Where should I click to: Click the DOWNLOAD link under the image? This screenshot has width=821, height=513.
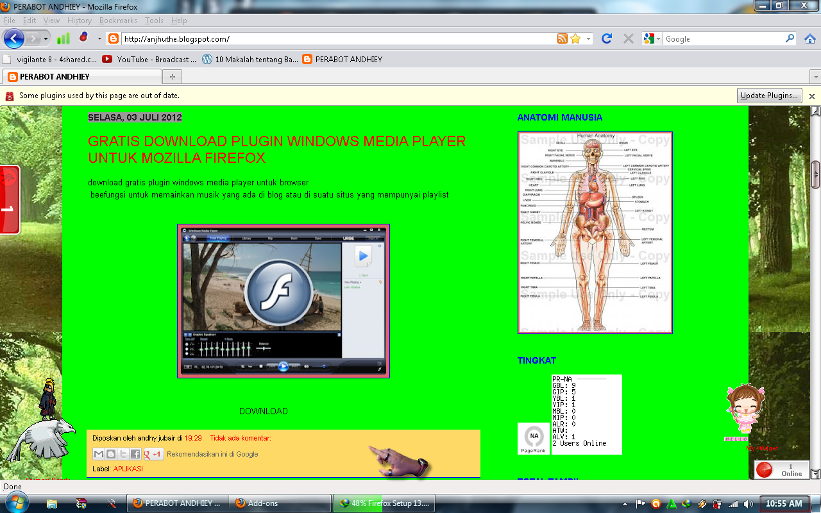264,411
